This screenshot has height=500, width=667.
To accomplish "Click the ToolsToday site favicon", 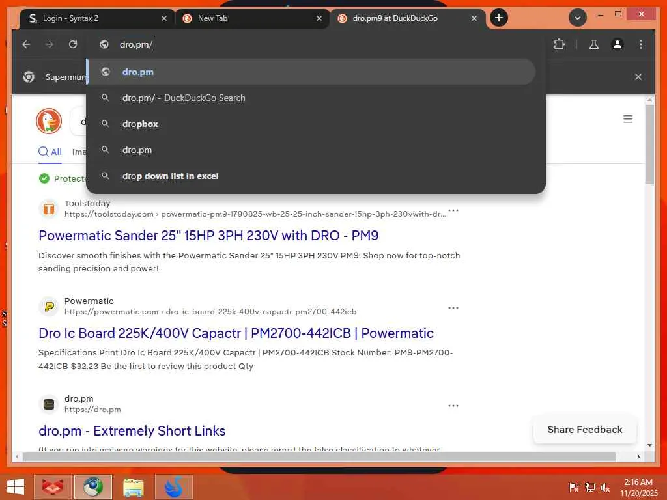I will 49,209.
